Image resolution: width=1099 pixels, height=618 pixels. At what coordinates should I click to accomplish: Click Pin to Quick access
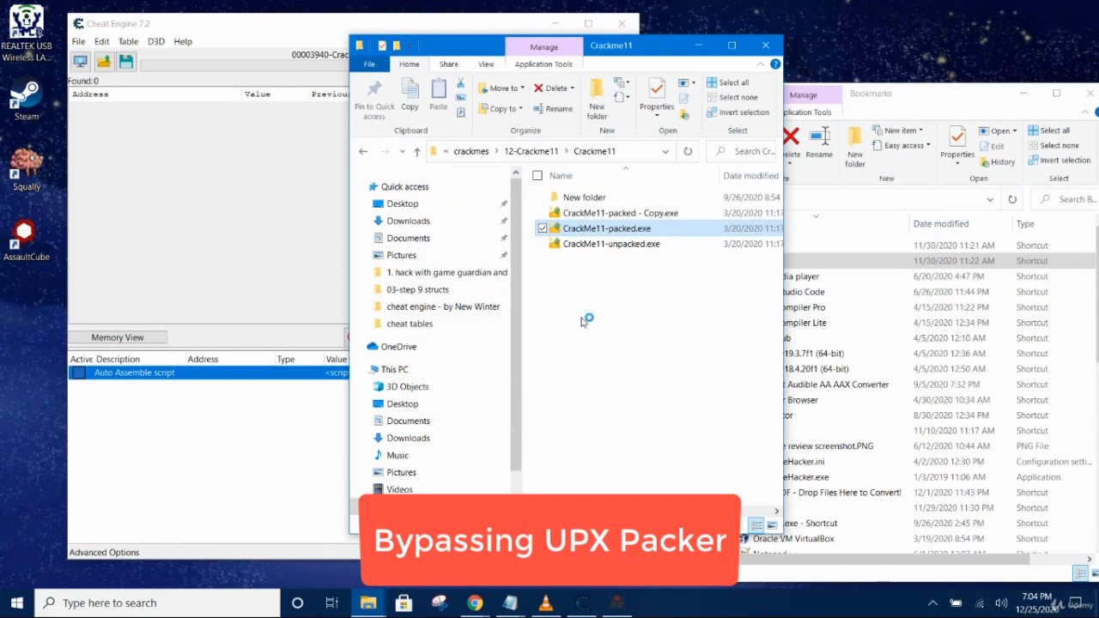(x=374, y=100)
